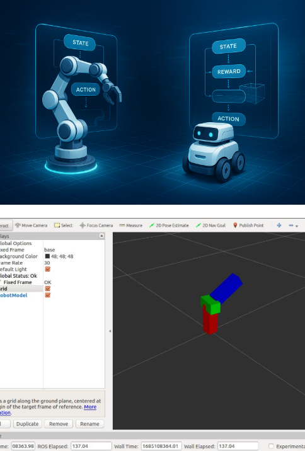The width and height of the screenshot is (305, 451).
Task: Select the Move Camera tool
Action: tap(31, 226)
